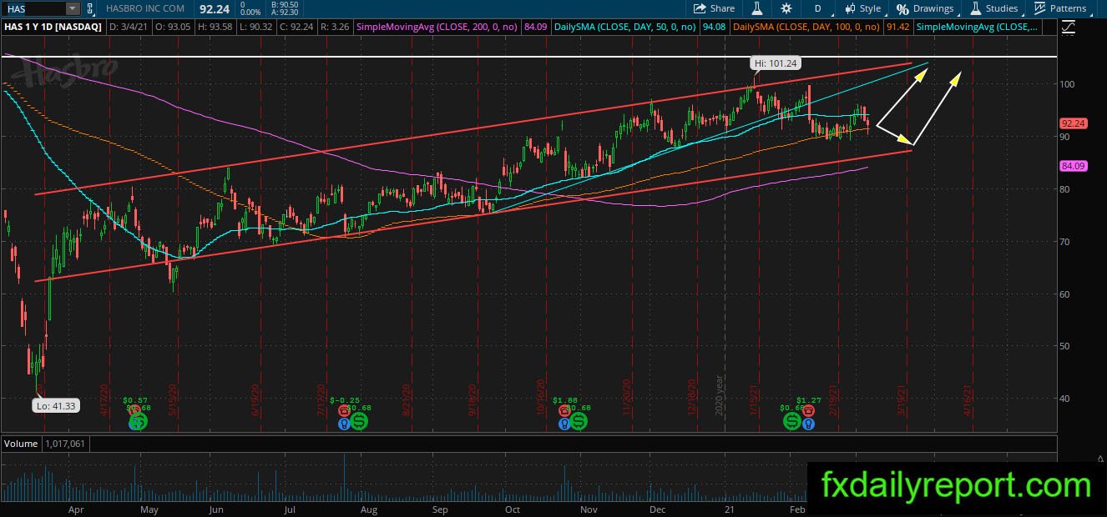Click the Volume panel label
Screen dimensions: 1107x517
[x=20, y=444]
